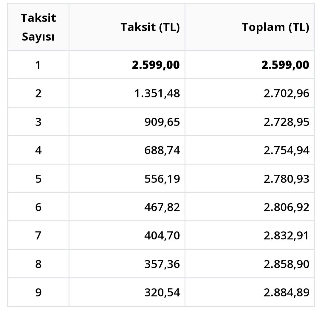Select the 404,70 installment cell
The height and width of the screenshot is (310, 322).
click(x=162, y=235)
